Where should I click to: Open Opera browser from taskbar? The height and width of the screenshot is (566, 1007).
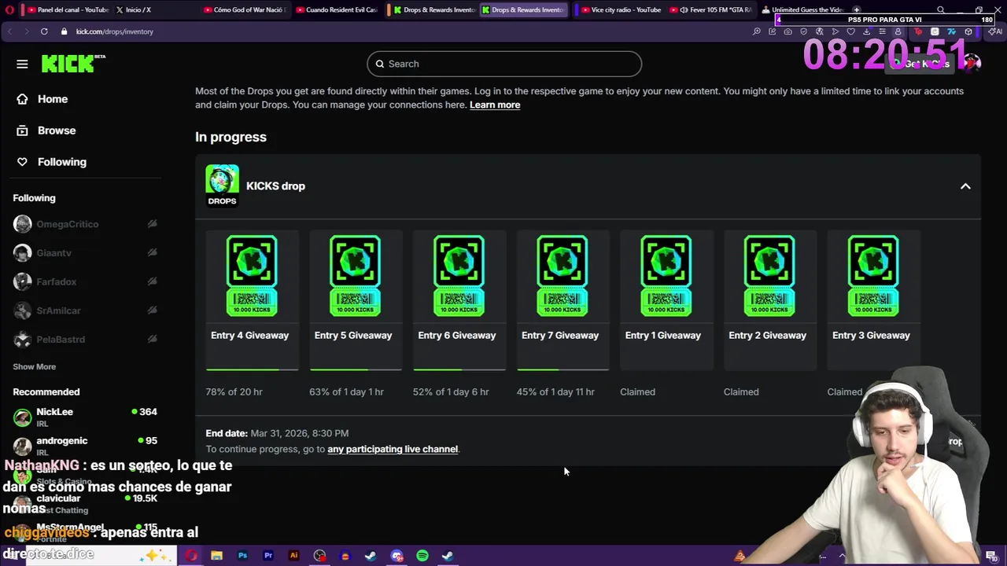click(191, 556)
